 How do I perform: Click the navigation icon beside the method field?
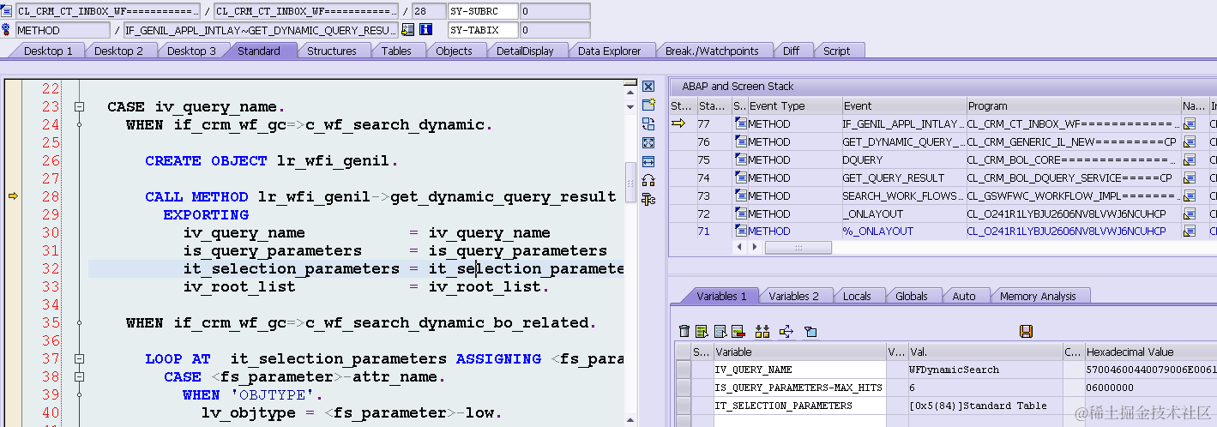408,30
